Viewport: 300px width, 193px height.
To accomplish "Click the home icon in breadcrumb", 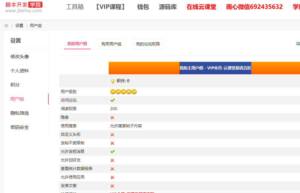I will pos(6,26).
